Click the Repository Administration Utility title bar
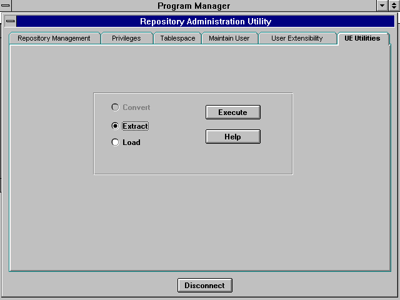Viewport: 400px width, 300px height. tap(205, 21)
